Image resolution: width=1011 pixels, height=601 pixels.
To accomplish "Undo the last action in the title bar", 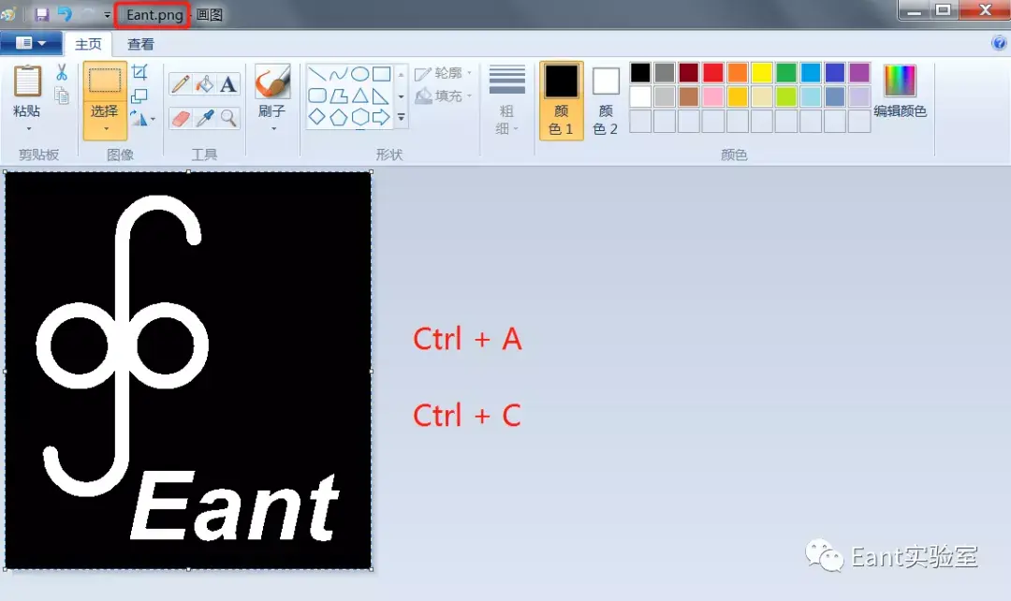I will [x=65, y=14].
